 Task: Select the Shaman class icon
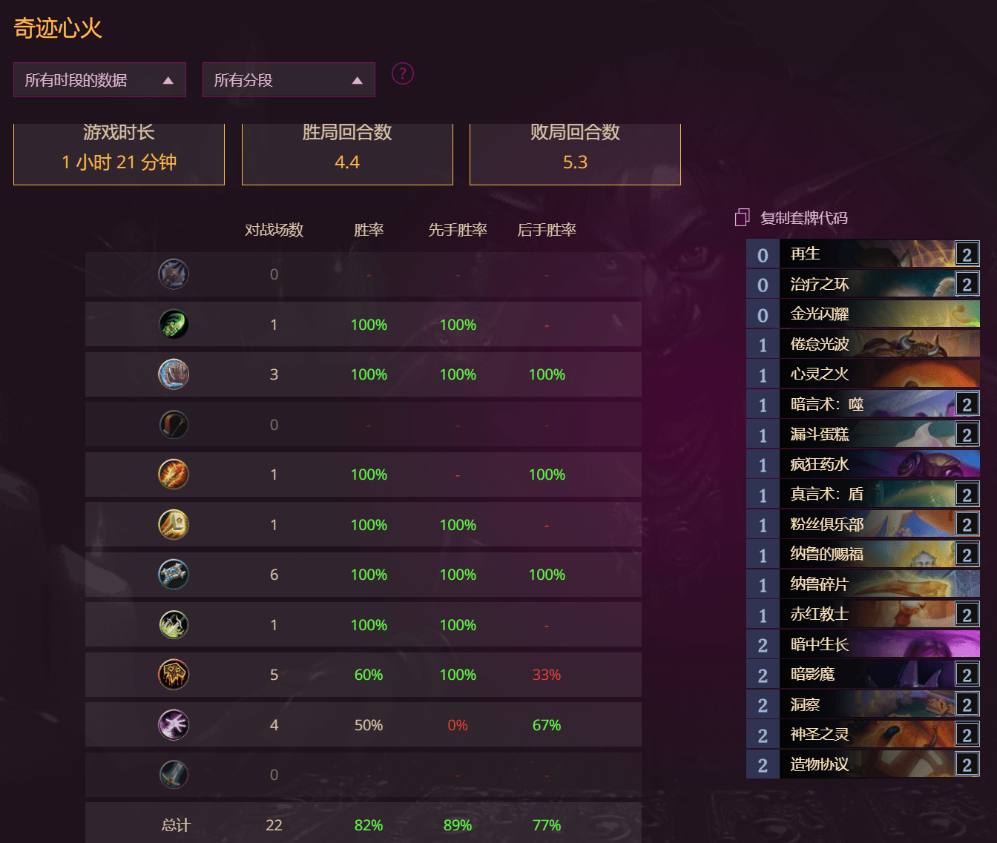[174, 675]
